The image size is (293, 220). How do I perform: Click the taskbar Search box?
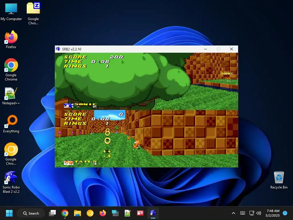click(x=31, y=213)
